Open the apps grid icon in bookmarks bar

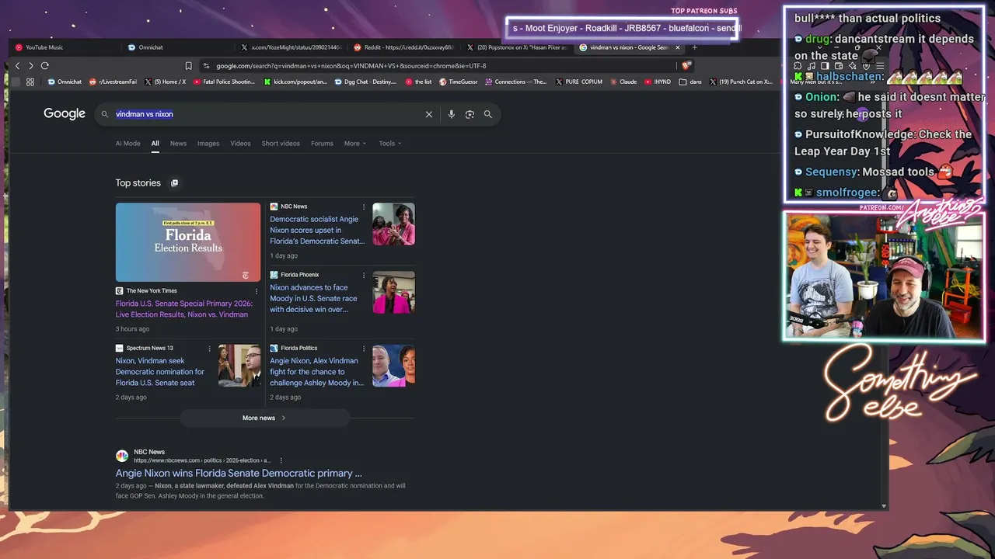coord(30,82)
